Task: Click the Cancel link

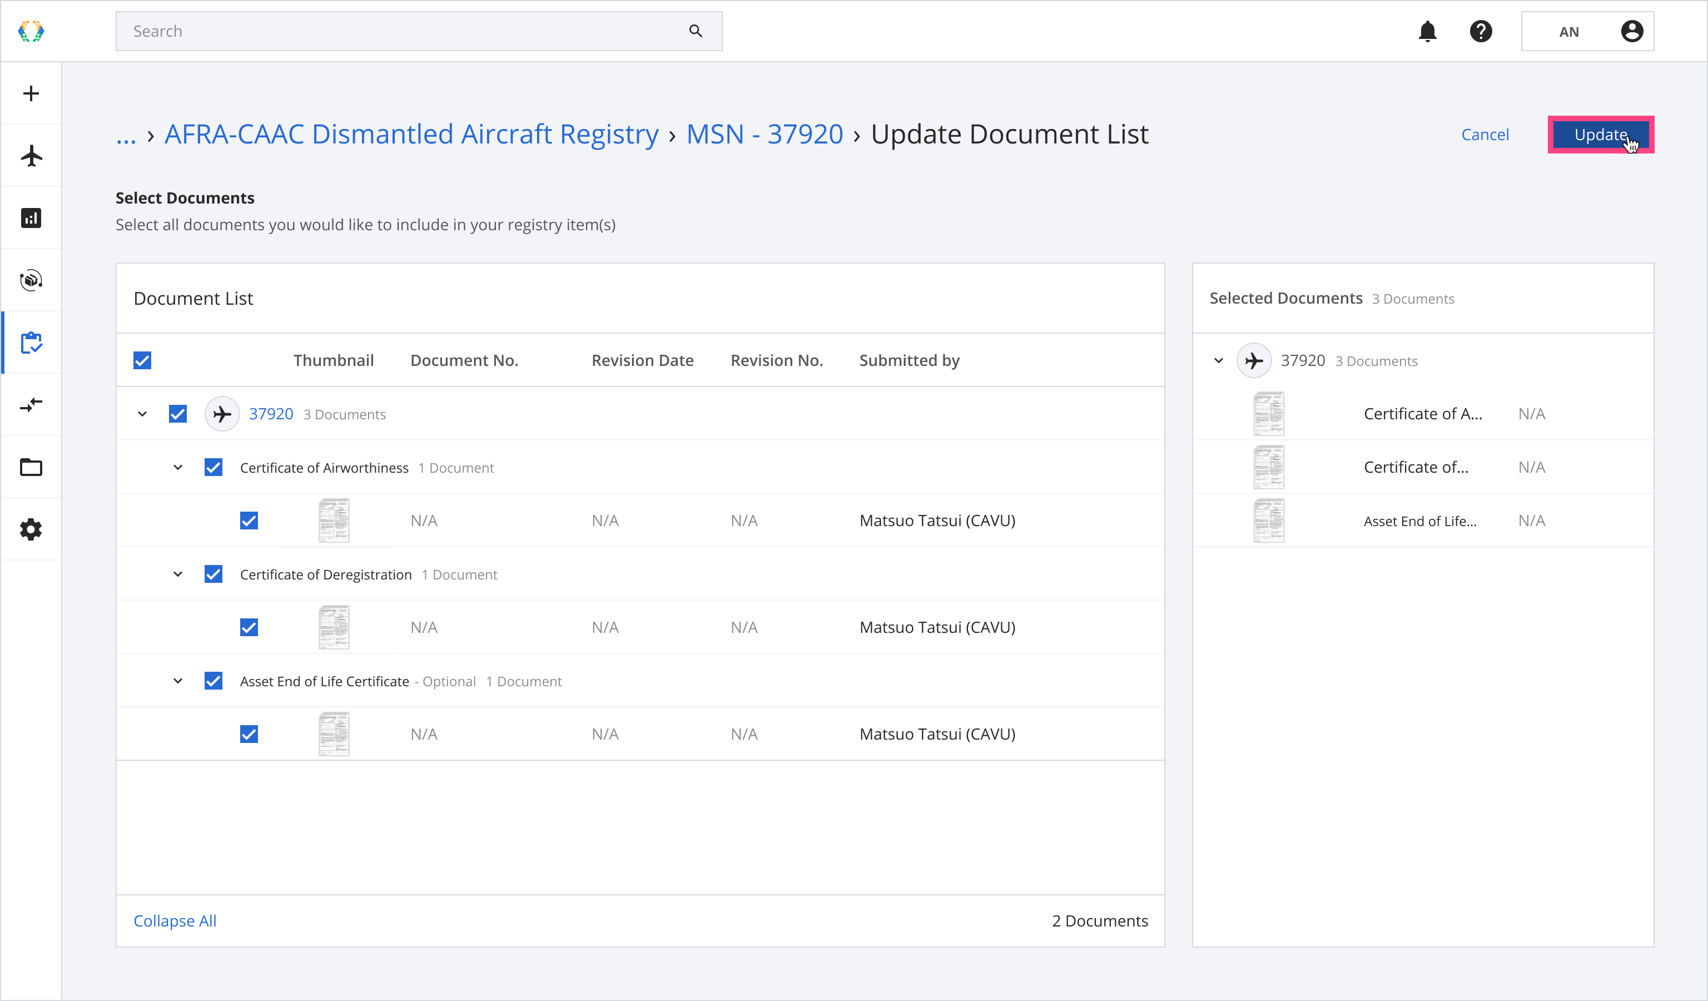Action: tap(1485, 134)
